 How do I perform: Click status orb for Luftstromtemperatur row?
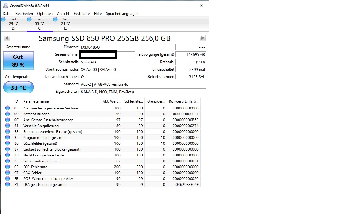[7, 161]
